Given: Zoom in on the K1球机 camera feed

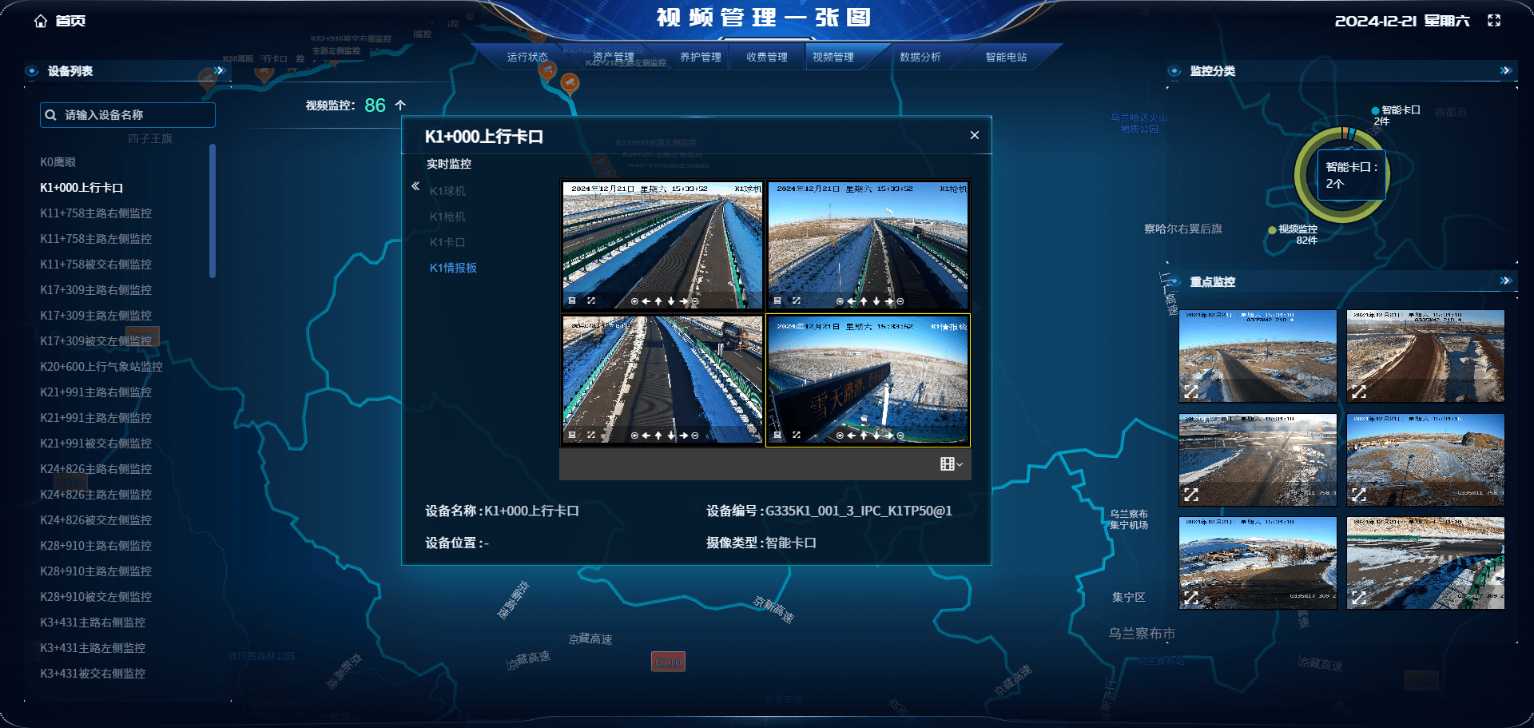Looking at the screenshot, I should click(x=634, y=301).
